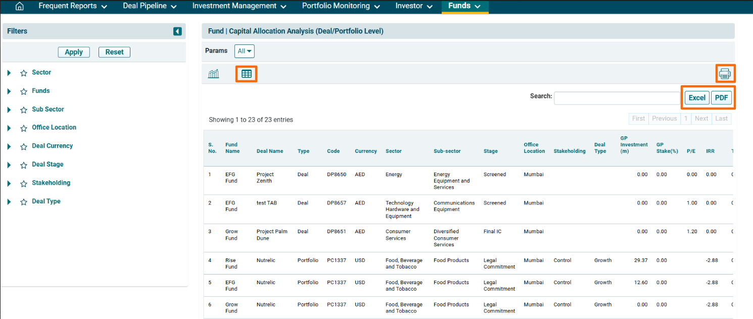The height and width of the screenshot is (319, 753).
Task: Collapse the Filters panel arrow icon
Action: tap(177, 31)
